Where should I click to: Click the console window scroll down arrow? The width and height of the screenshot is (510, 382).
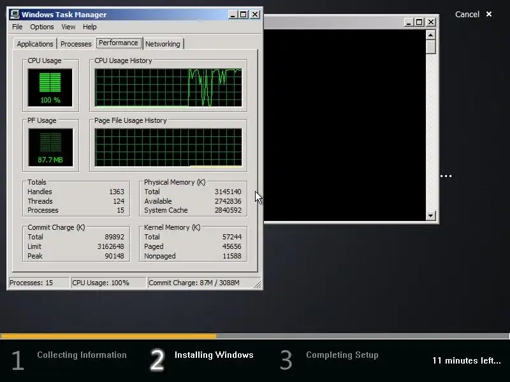tap(431, 215)
